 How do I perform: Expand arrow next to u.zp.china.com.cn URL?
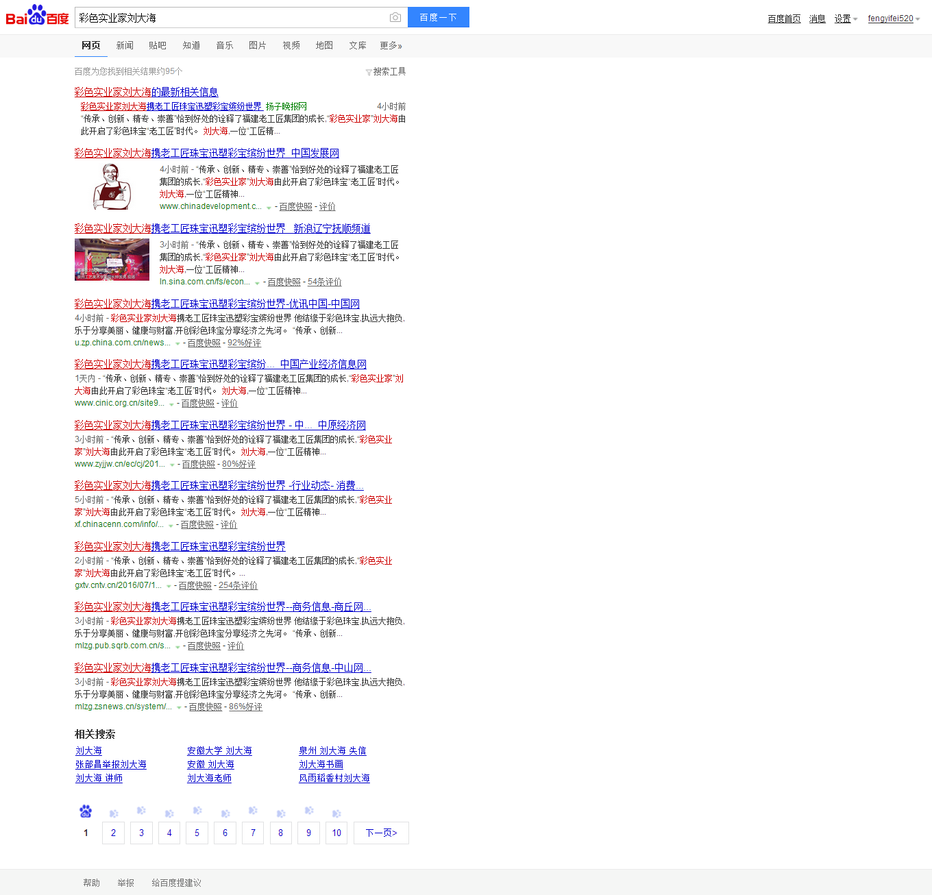coord(177,343)
